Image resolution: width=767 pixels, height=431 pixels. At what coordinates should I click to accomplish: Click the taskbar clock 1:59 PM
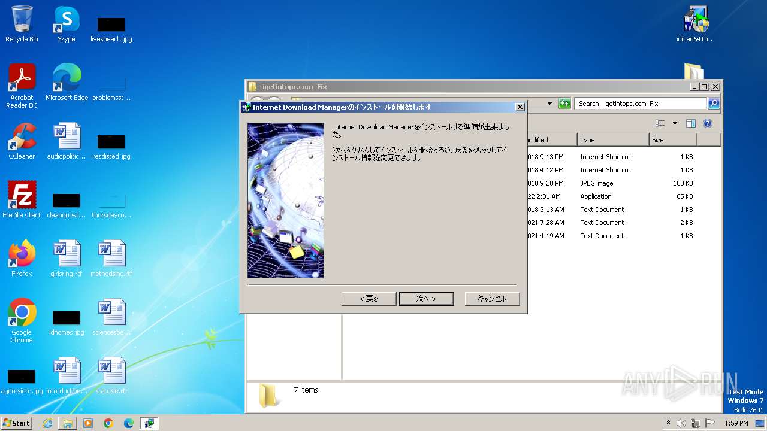tap(736, 423)
